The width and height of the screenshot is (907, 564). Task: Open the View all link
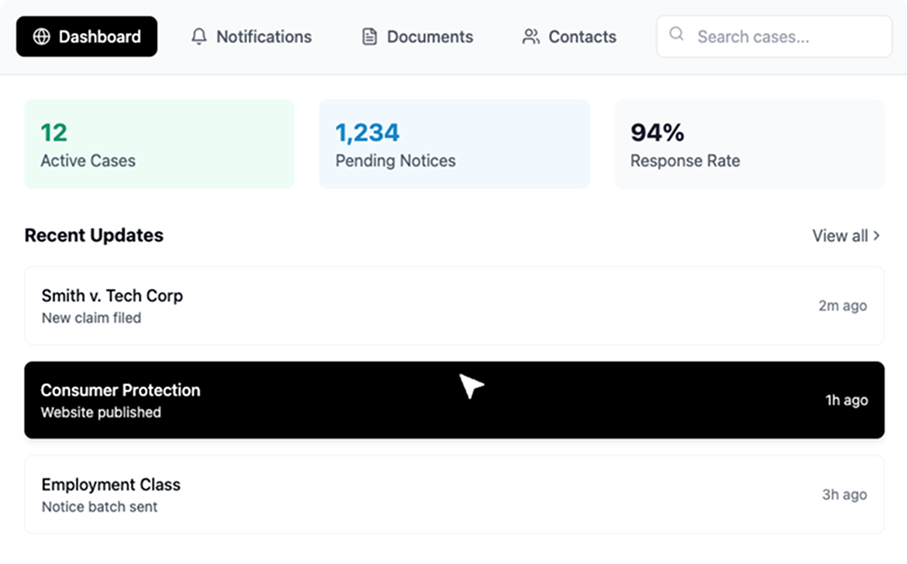pos(846,236)
